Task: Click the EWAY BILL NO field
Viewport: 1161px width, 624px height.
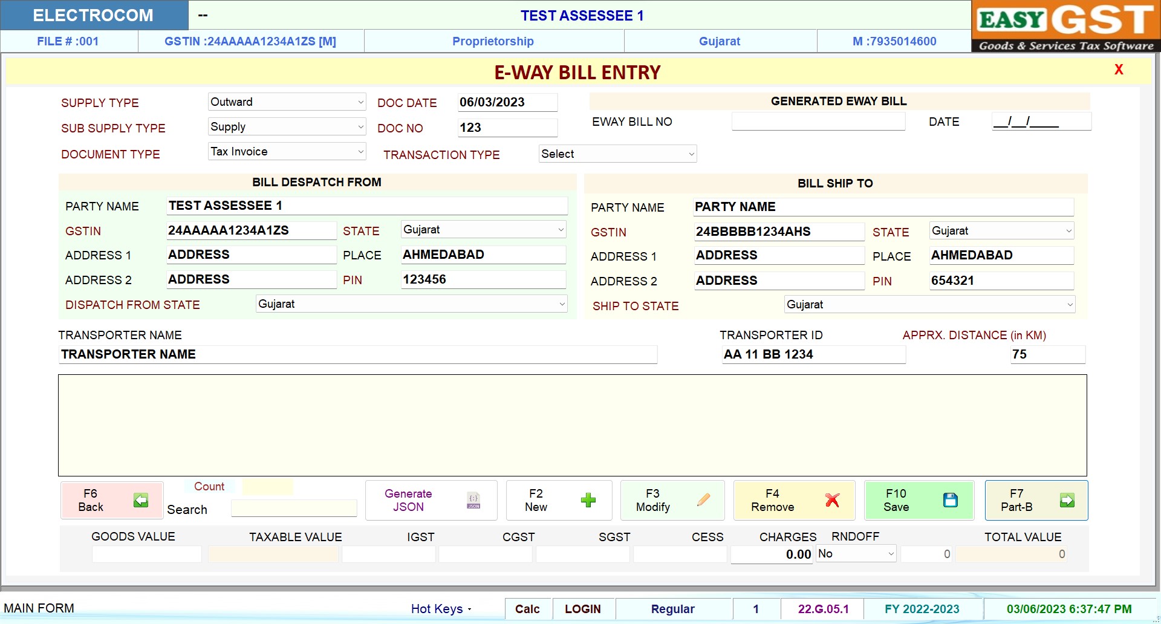Action: [818, 122]
